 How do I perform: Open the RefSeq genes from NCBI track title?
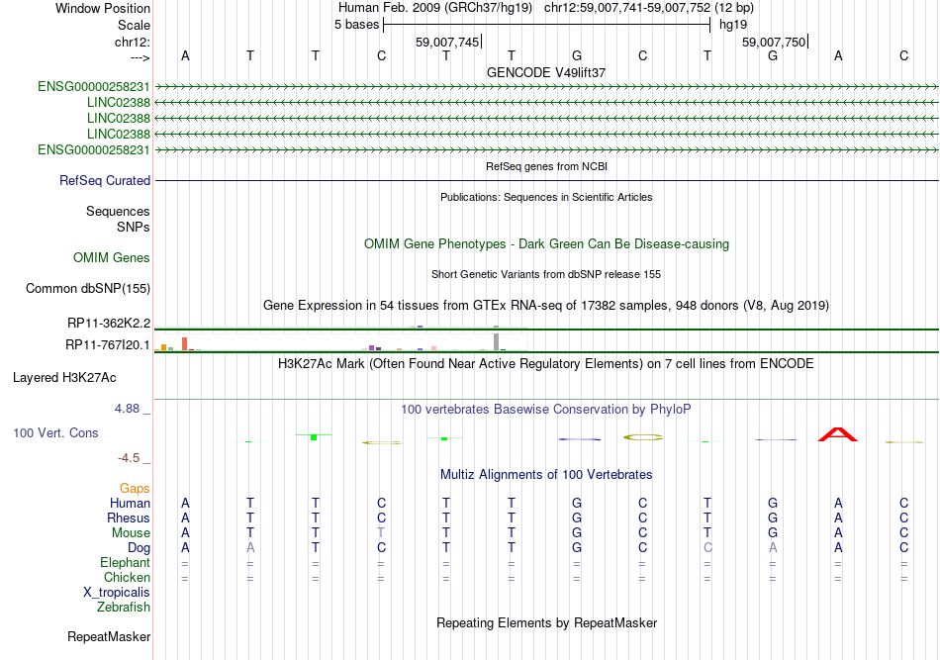click(546, 166)
